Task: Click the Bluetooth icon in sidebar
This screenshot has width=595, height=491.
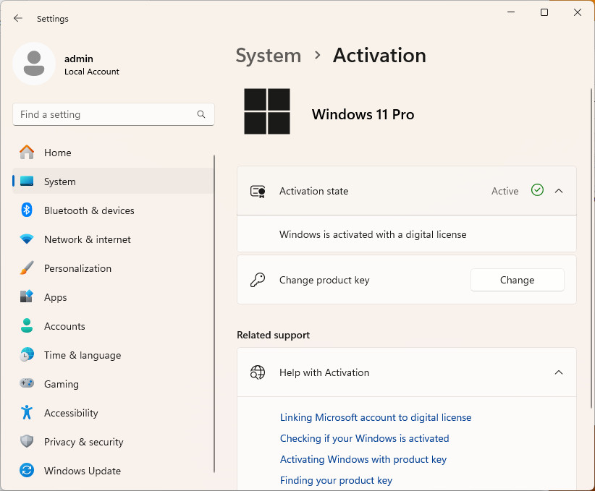Action: [x=27, y=210]
